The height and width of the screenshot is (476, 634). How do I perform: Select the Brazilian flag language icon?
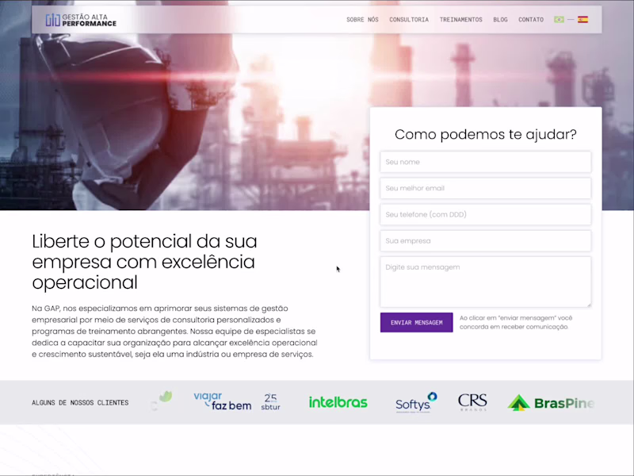[x=559, y=19]
